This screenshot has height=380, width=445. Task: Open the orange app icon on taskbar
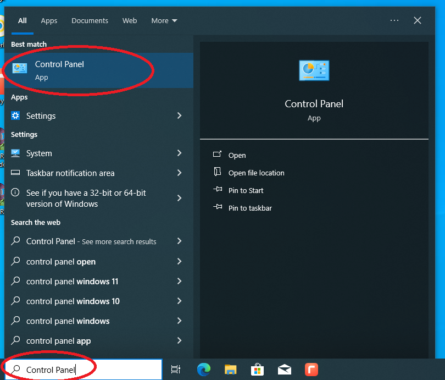[311, 370]
